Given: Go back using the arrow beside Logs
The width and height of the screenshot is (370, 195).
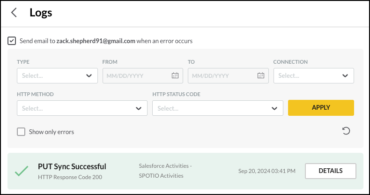Looking at the screenshot, I should pos(14,13).
